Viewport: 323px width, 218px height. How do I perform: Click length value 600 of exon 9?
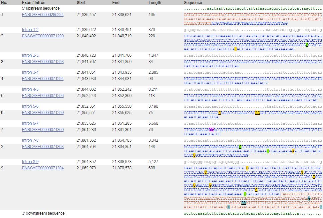click(152, 168)
